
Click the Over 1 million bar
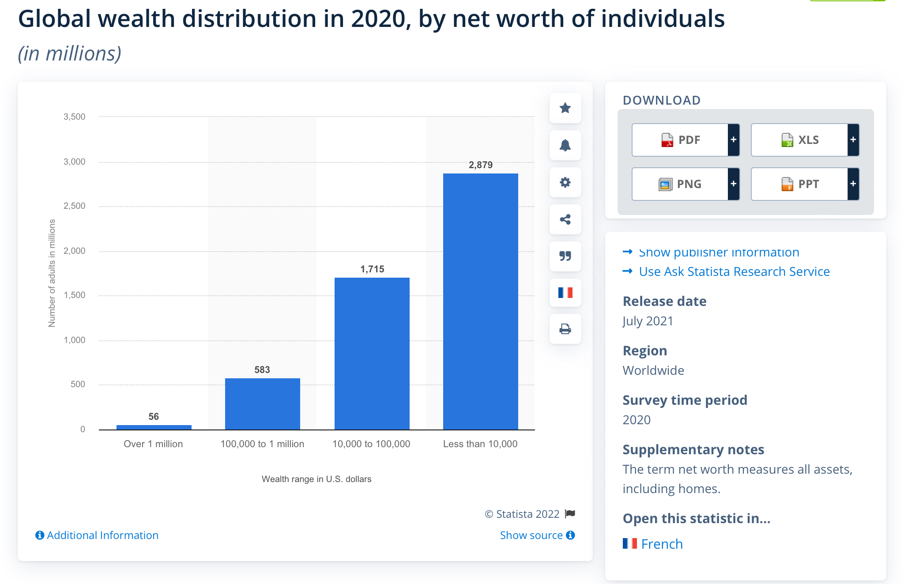tap(154, 427)
